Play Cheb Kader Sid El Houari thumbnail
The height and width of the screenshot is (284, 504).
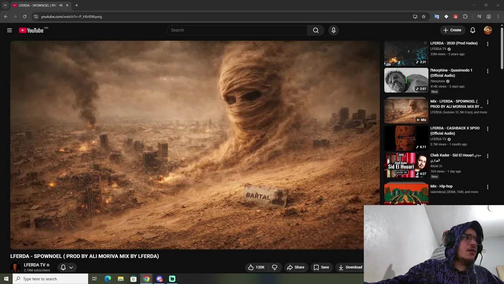pos(406,165)
